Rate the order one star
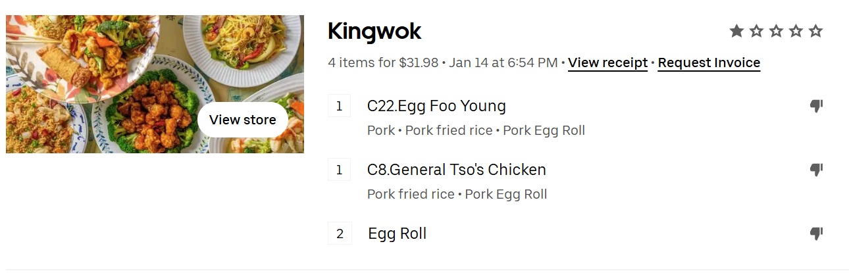 click(x=736, y=31)
